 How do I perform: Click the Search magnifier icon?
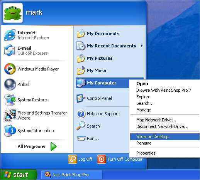coord(81,126)
